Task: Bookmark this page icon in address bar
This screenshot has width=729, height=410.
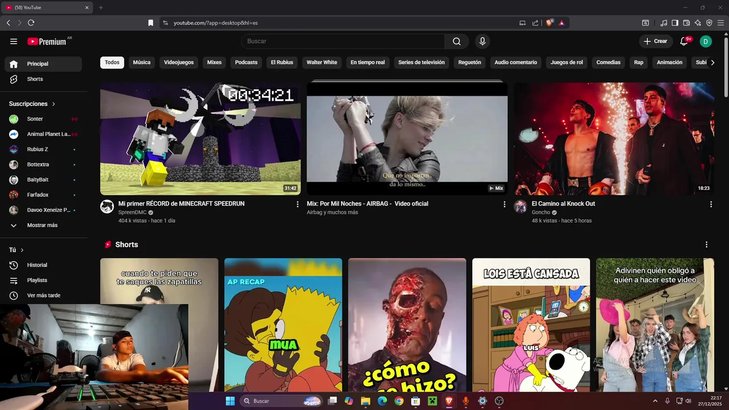Action: coord(150,23)
